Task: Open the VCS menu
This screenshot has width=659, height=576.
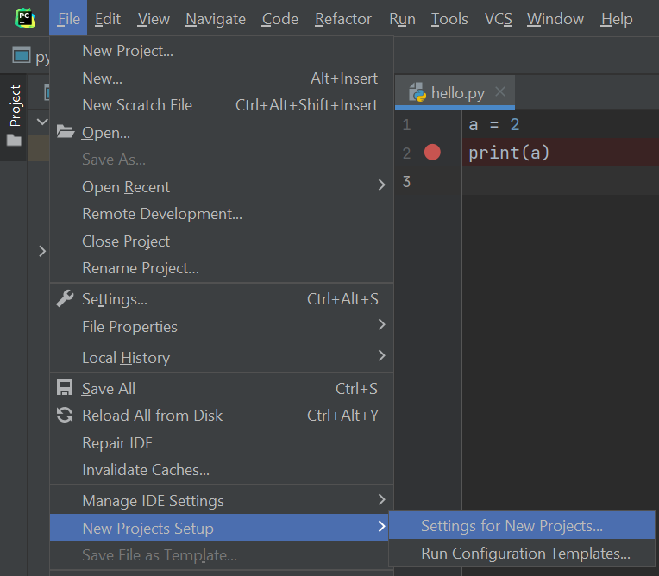Action: pos(498,19)
